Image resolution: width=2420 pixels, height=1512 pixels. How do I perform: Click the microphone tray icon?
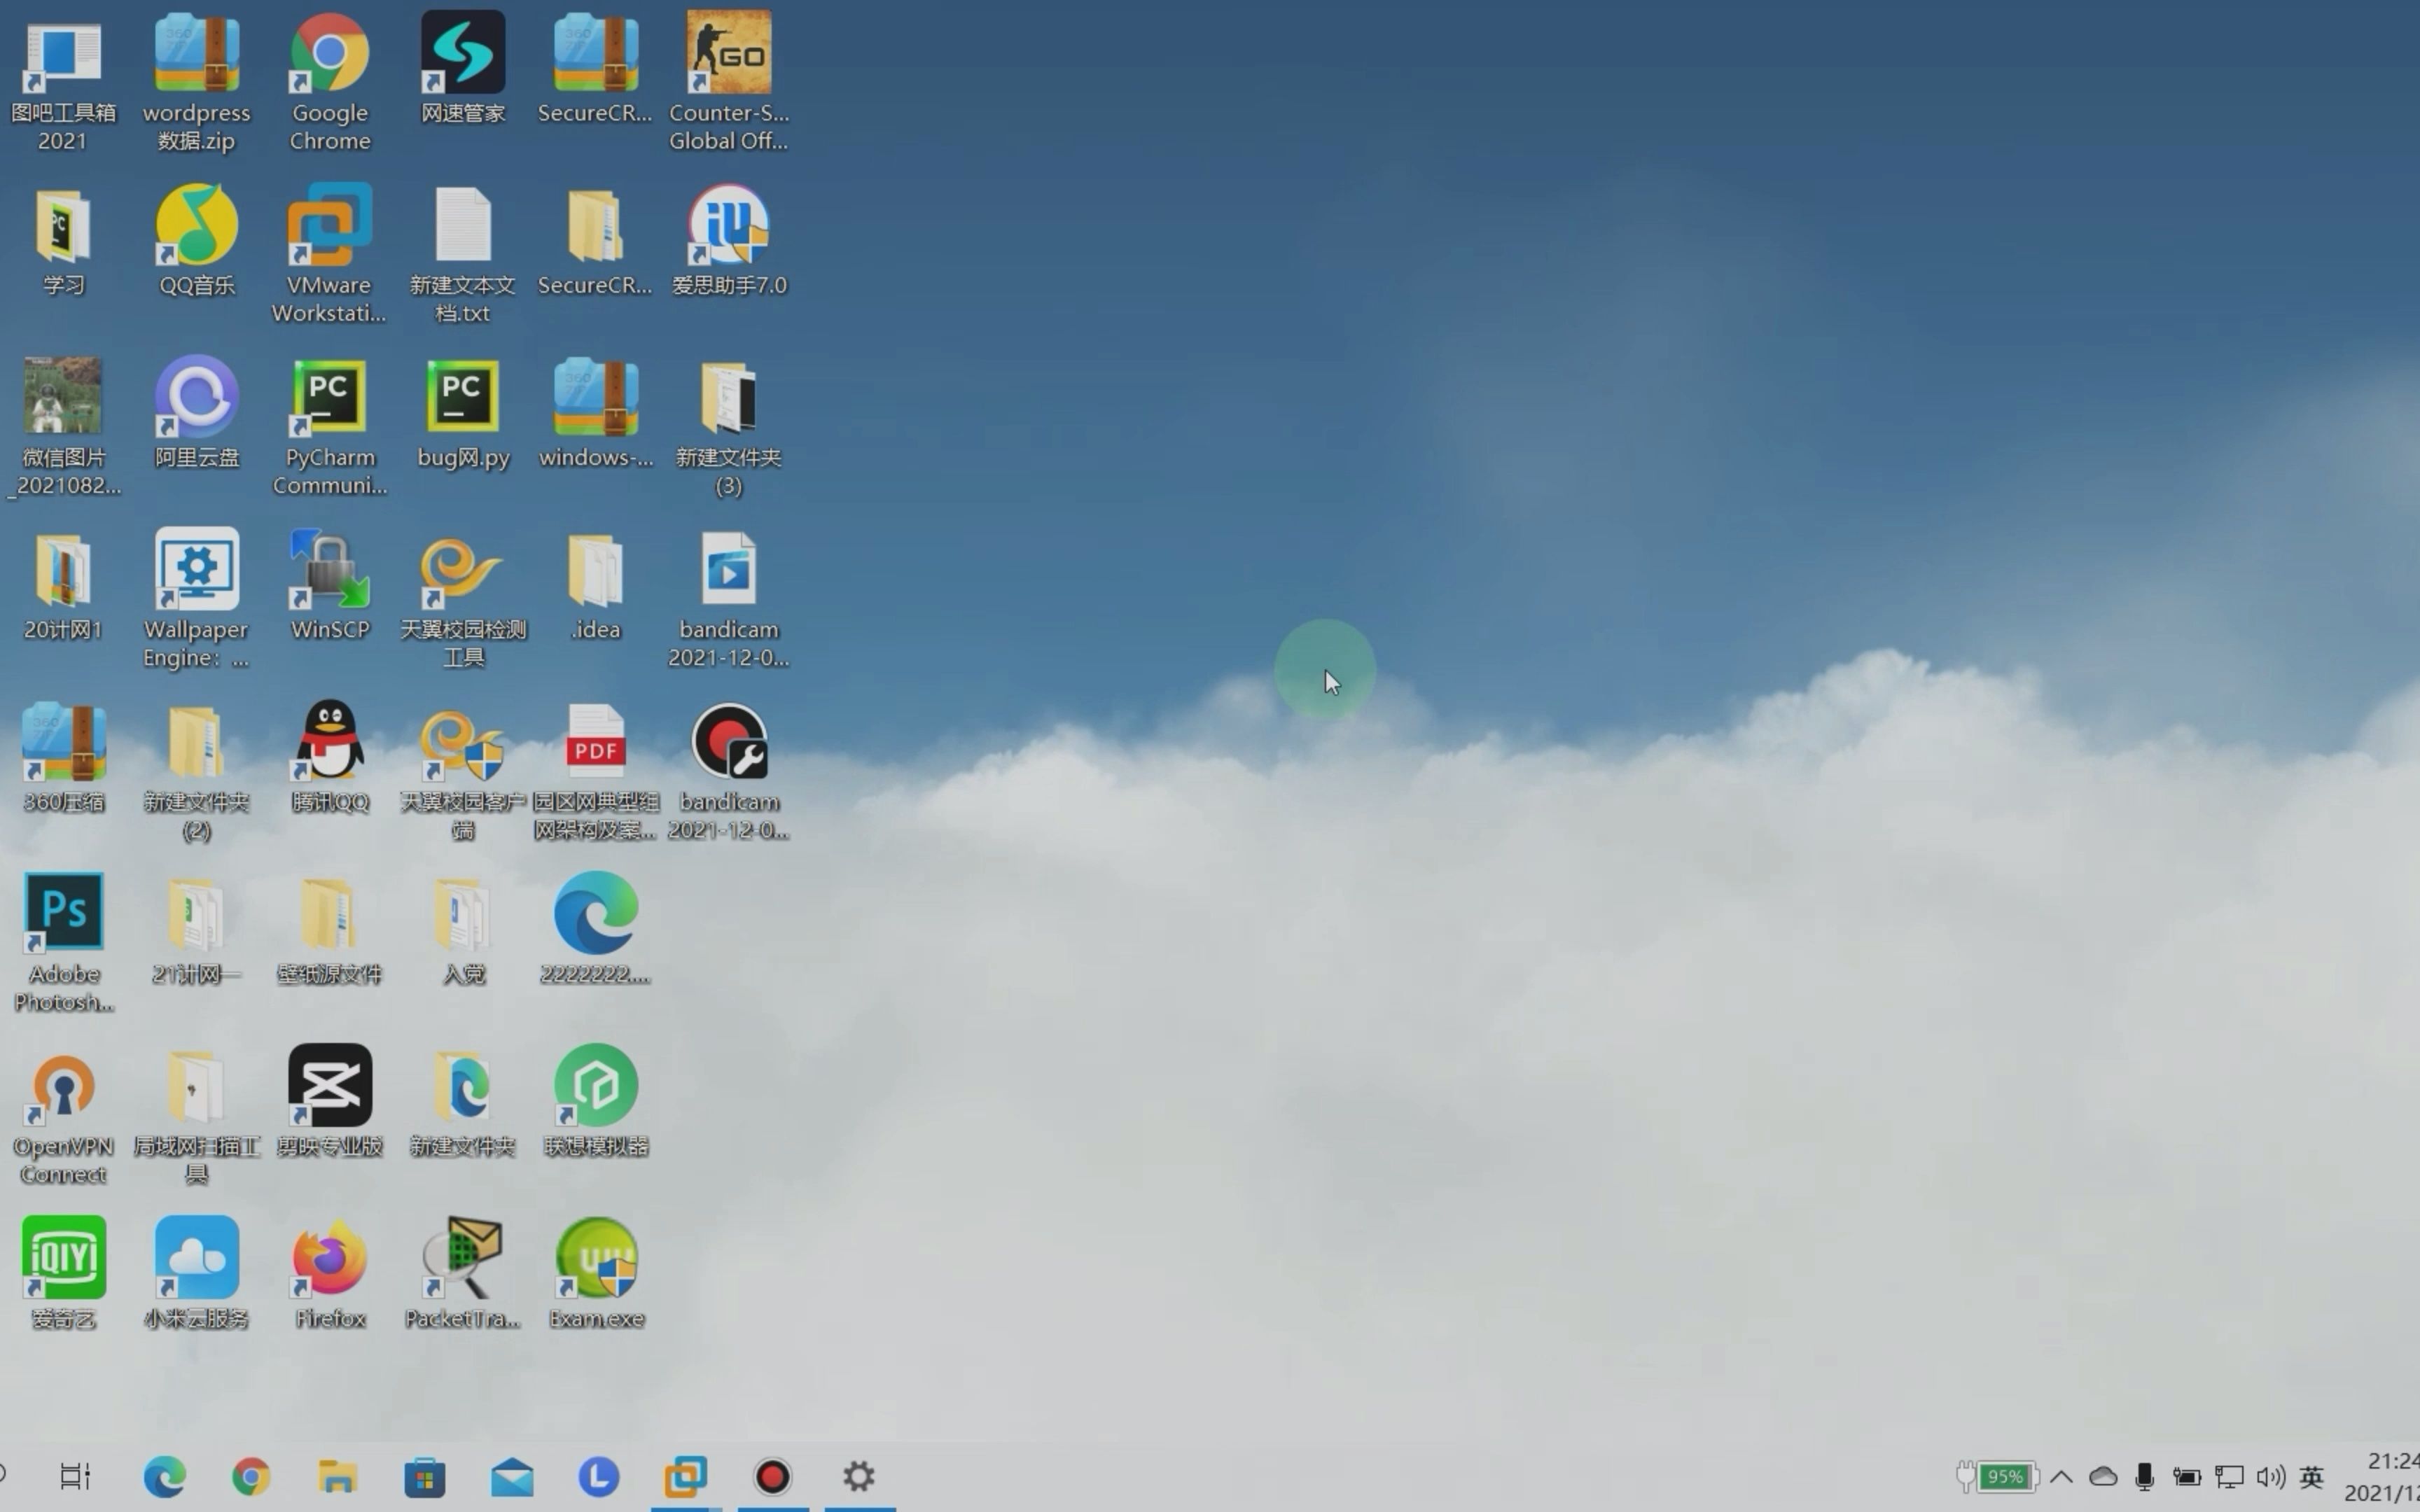coord(2144,1476)
